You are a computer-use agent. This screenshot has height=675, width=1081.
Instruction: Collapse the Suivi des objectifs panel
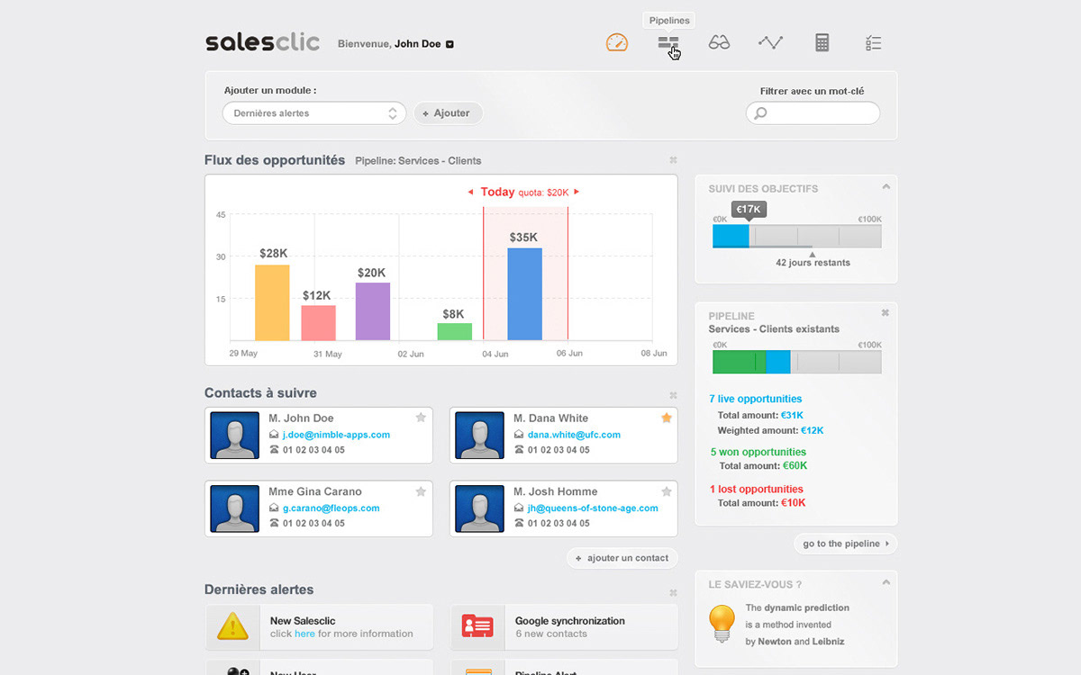click(886, 187)
